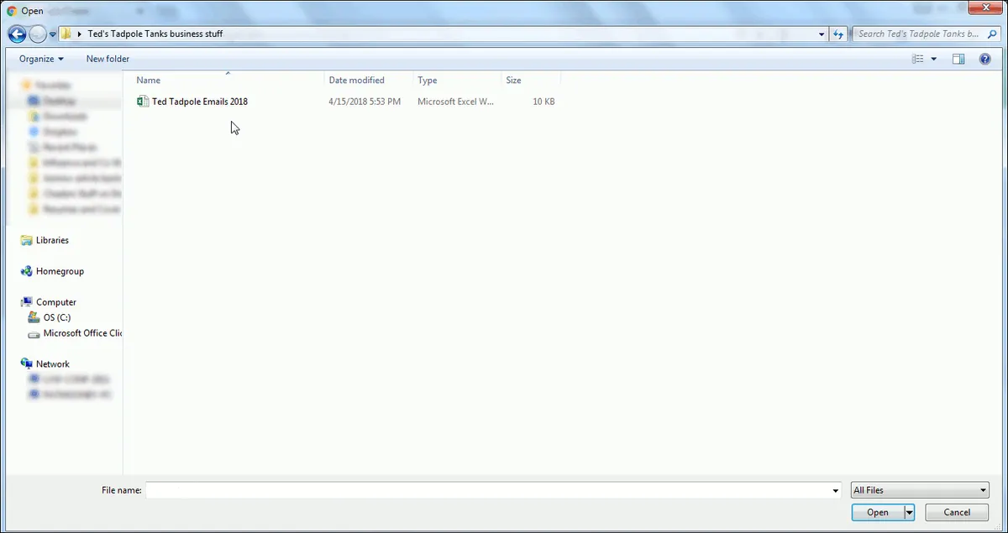
Task: Expand the address bar history dropdown
Action: [822, 34]
